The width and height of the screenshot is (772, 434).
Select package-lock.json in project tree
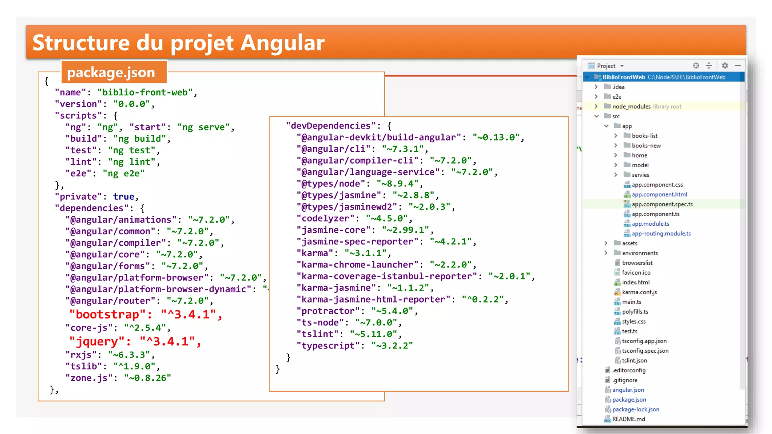[x=636, y=410]
